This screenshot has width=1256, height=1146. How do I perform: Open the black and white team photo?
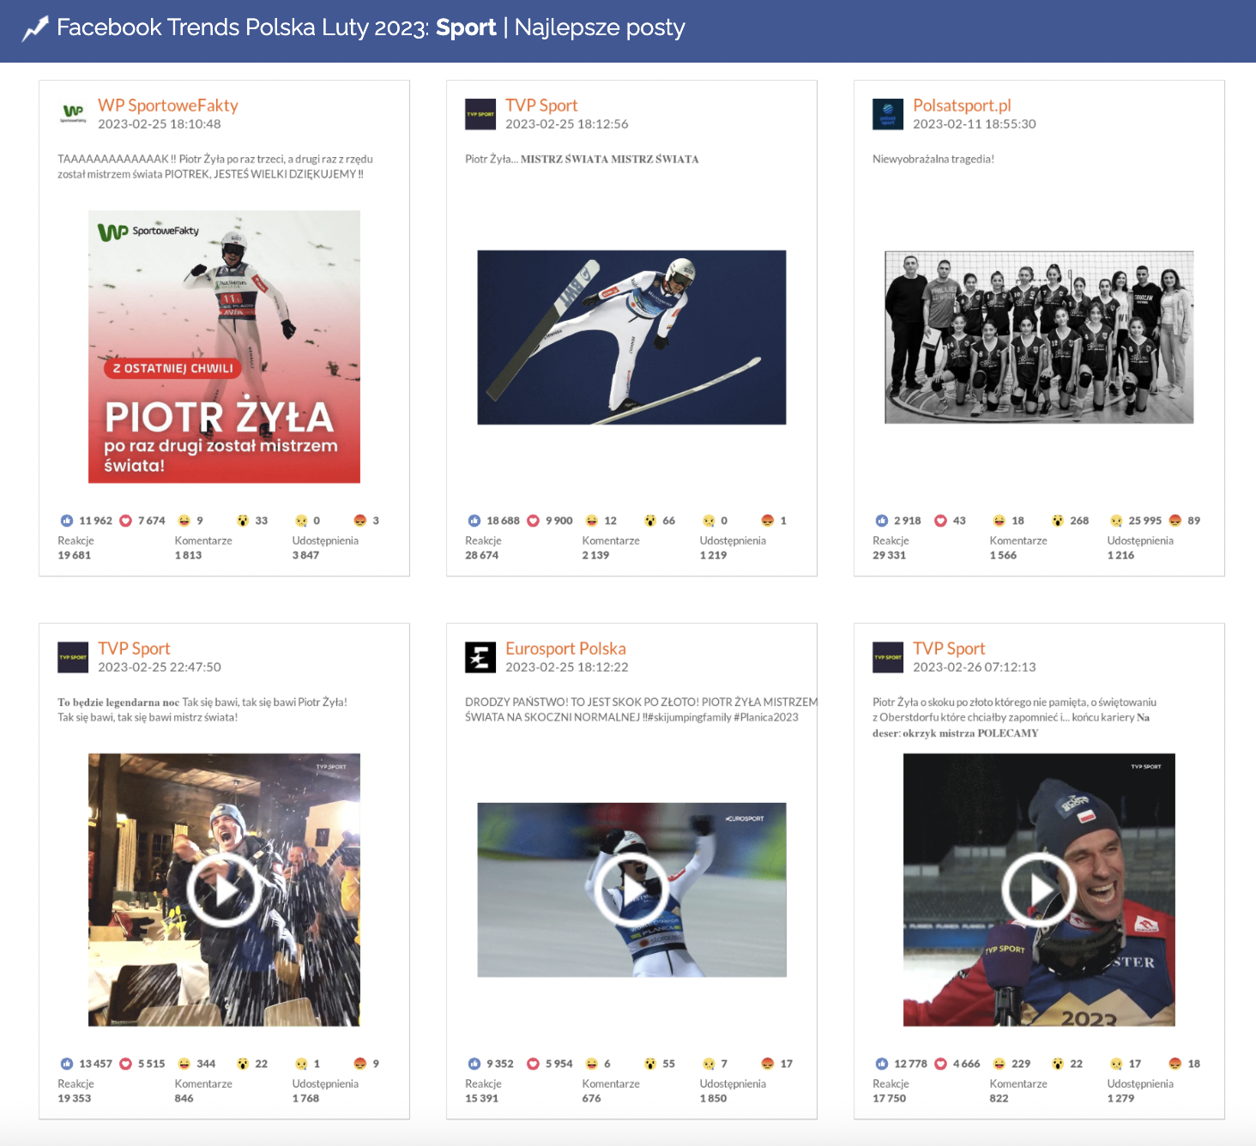coord(1039,337)
